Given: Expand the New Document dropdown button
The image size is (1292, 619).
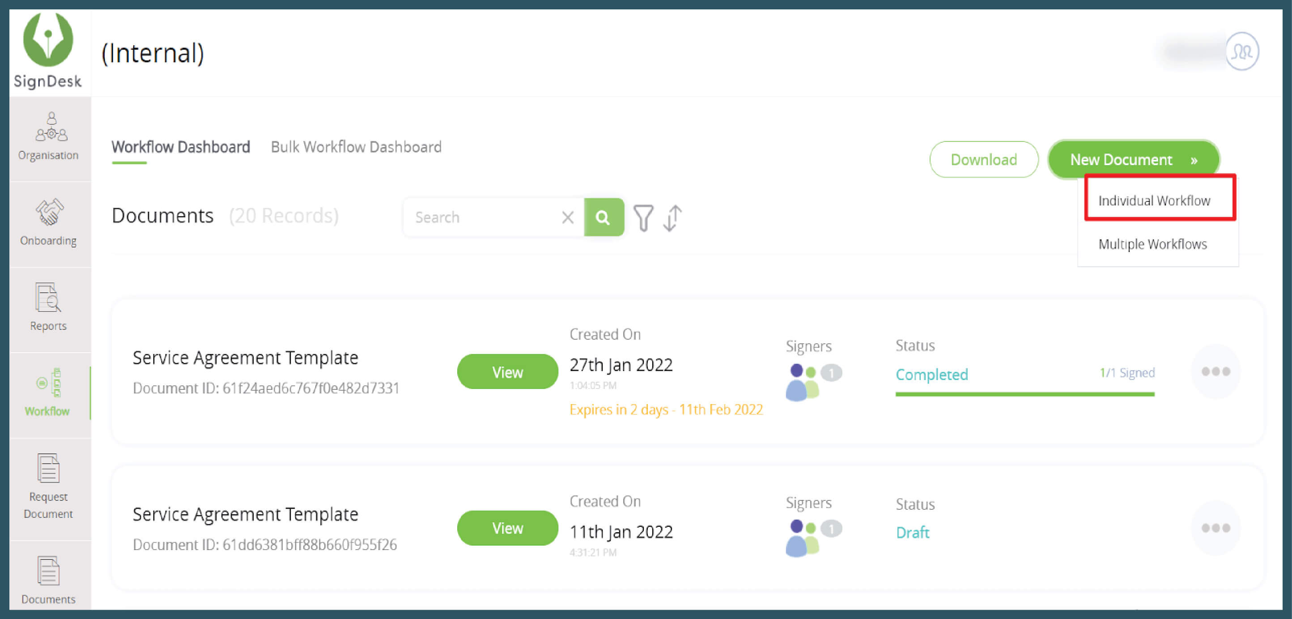Looking at the screenshot, I should [1133, 159].
